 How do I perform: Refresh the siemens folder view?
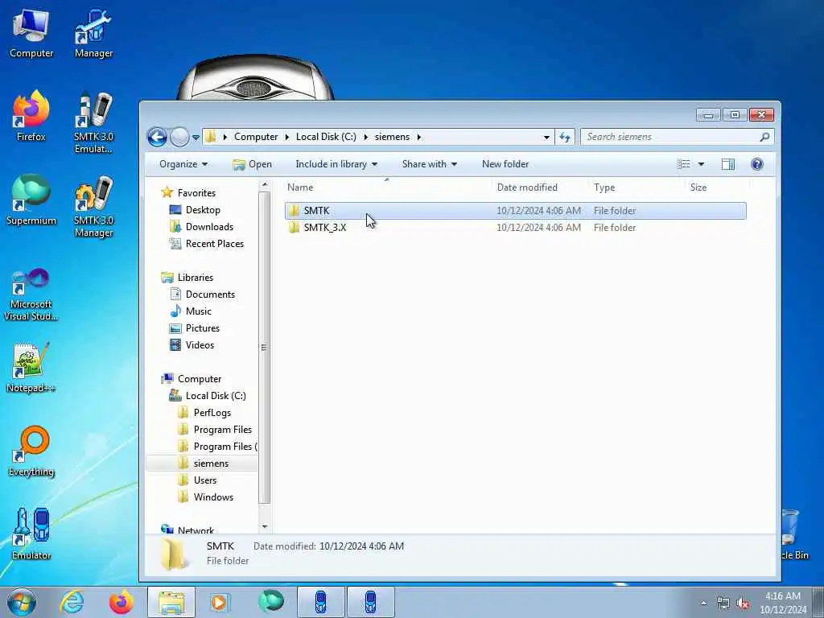[x=565, y=137]
